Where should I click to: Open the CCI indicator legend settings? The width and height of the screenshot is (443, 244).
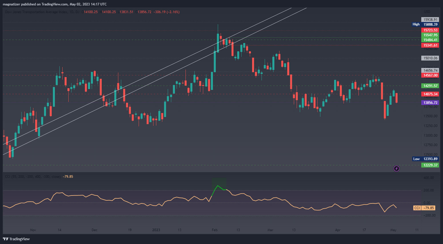point(33,177)
